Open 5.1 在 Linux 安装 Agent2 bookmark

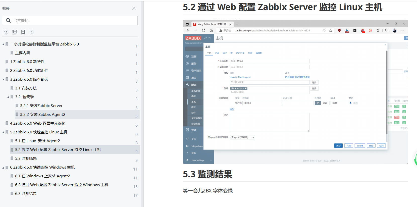click(x=37, y=141)
